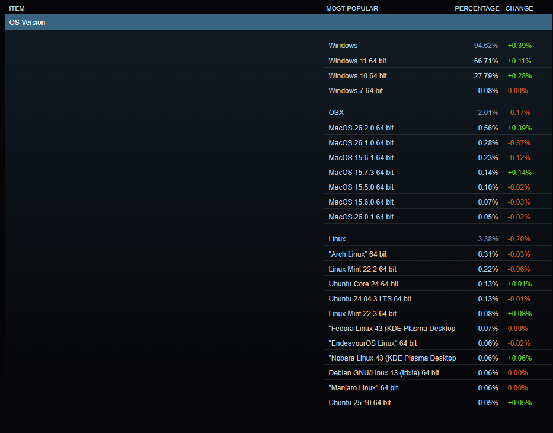The width and height of the screenshot is (553, 433).
Task: Select Fedora Linux 43 KDE Plasma entry
Action: pos(392,329)
